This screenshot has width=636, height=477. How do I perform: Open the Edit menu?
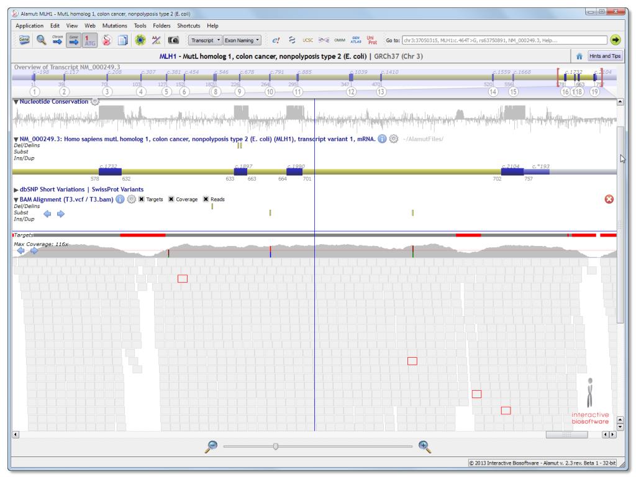click(55, 25)
